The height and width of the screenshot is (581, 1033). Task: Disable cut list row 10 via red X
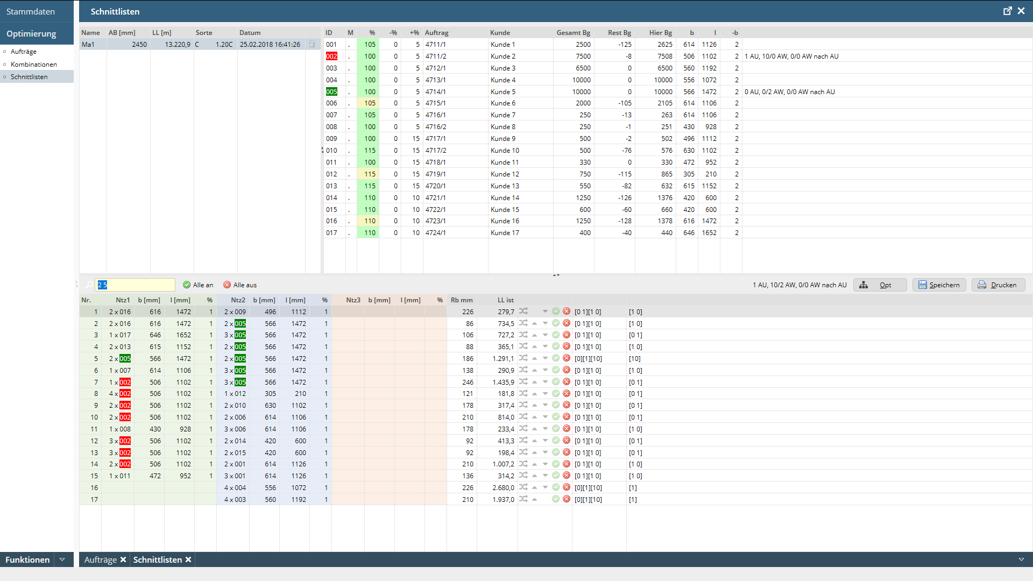[x=567, y=417]
